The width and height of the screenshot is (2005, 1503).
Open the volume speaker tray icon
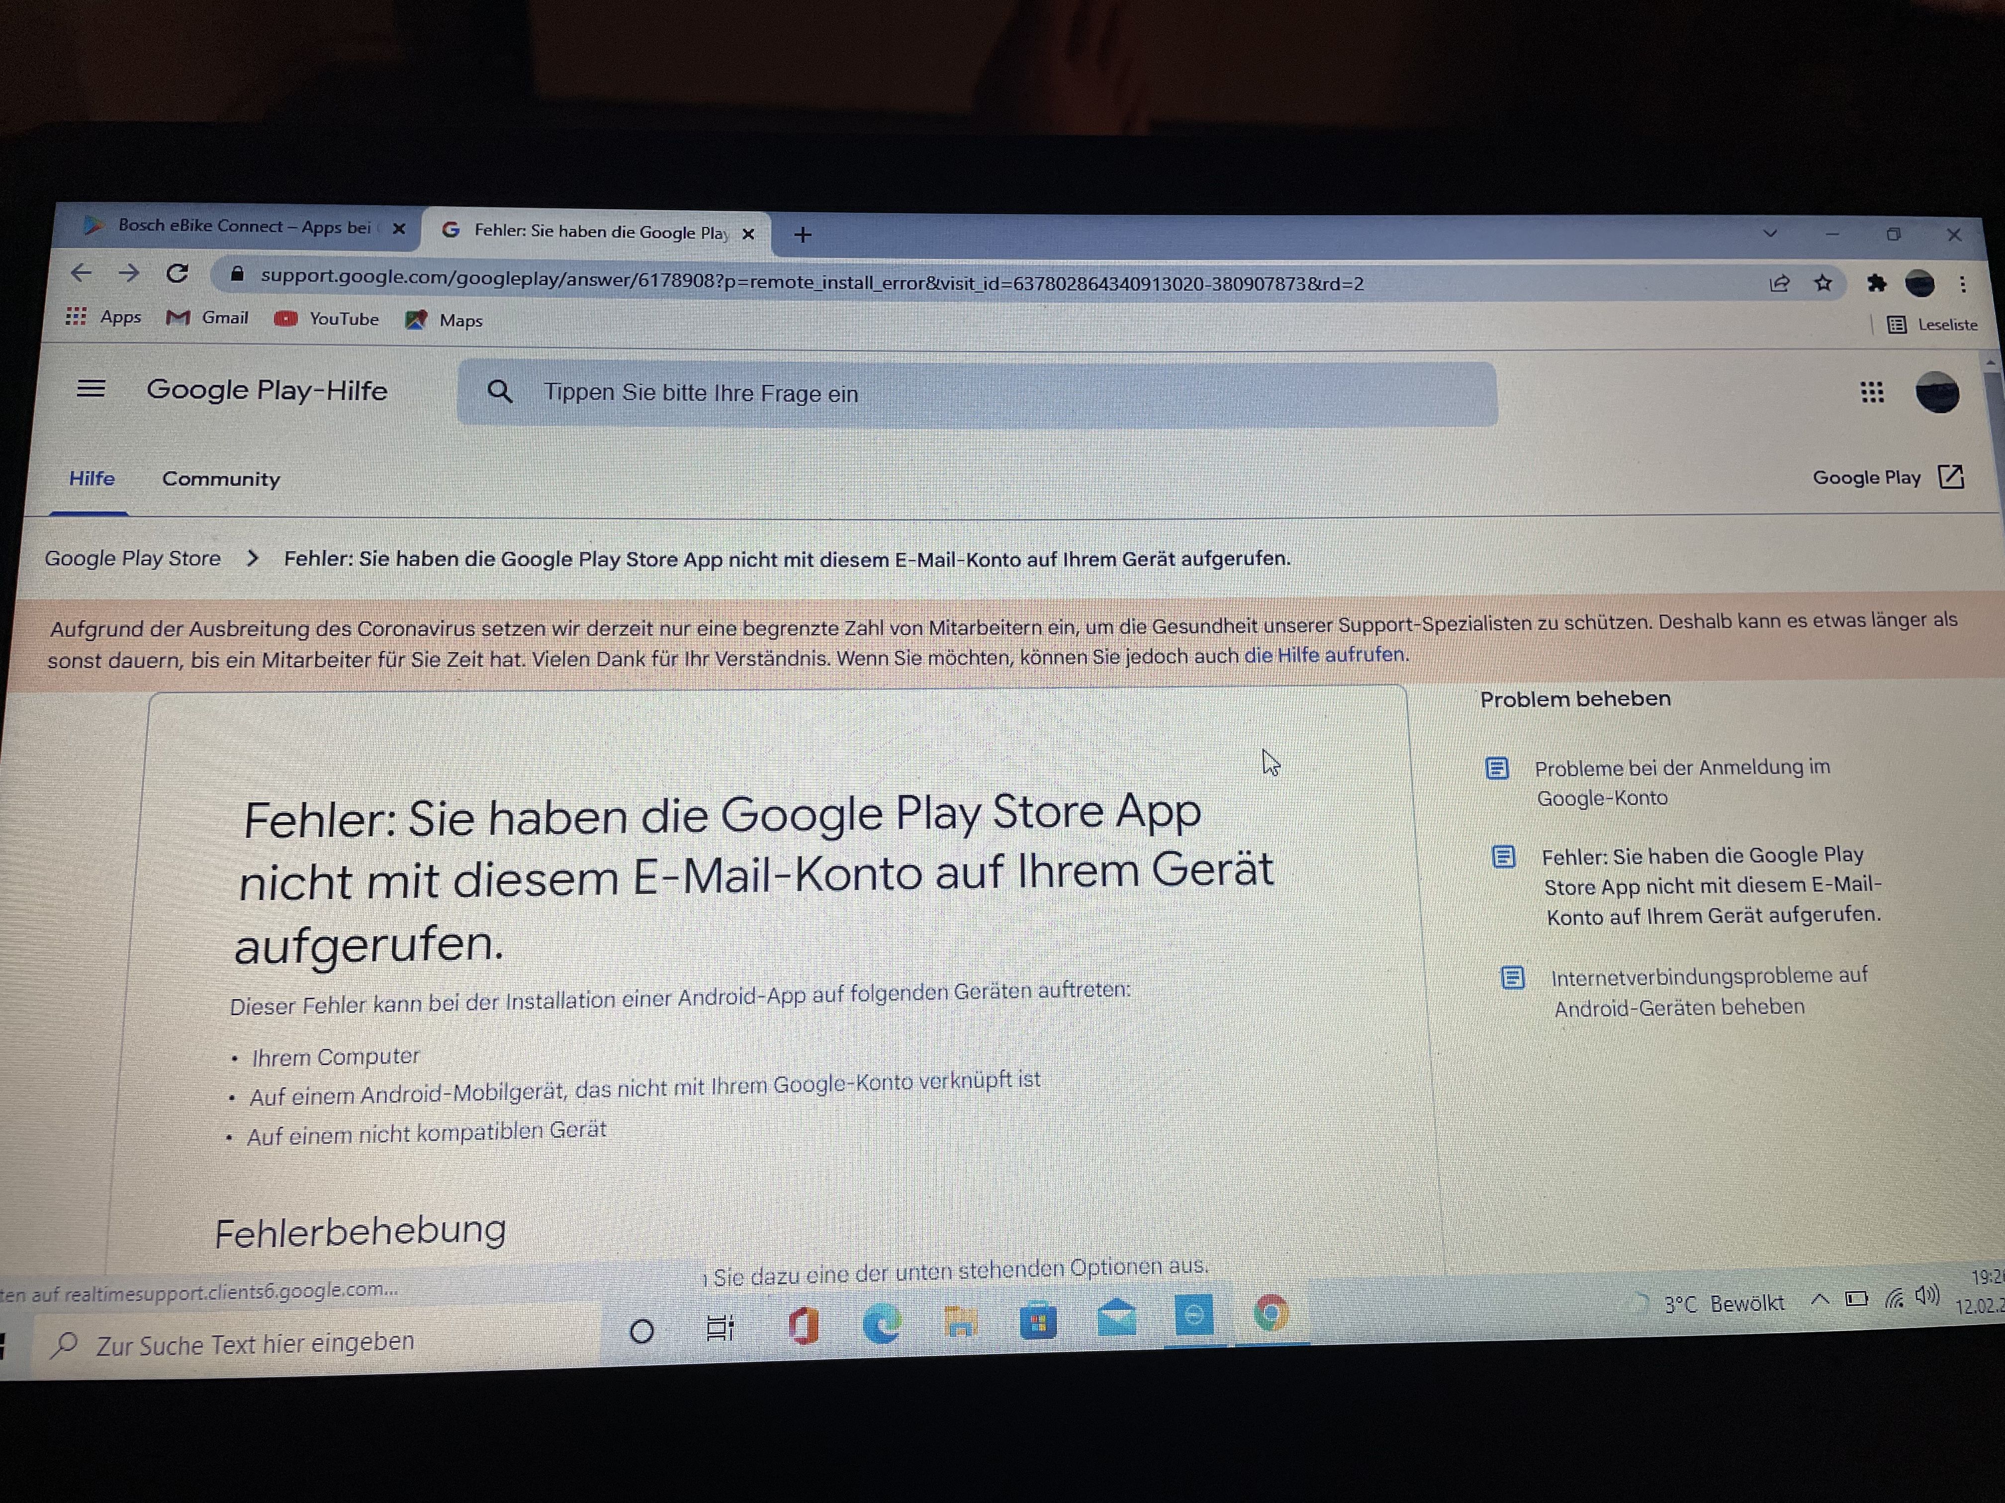(1927, 1295)
